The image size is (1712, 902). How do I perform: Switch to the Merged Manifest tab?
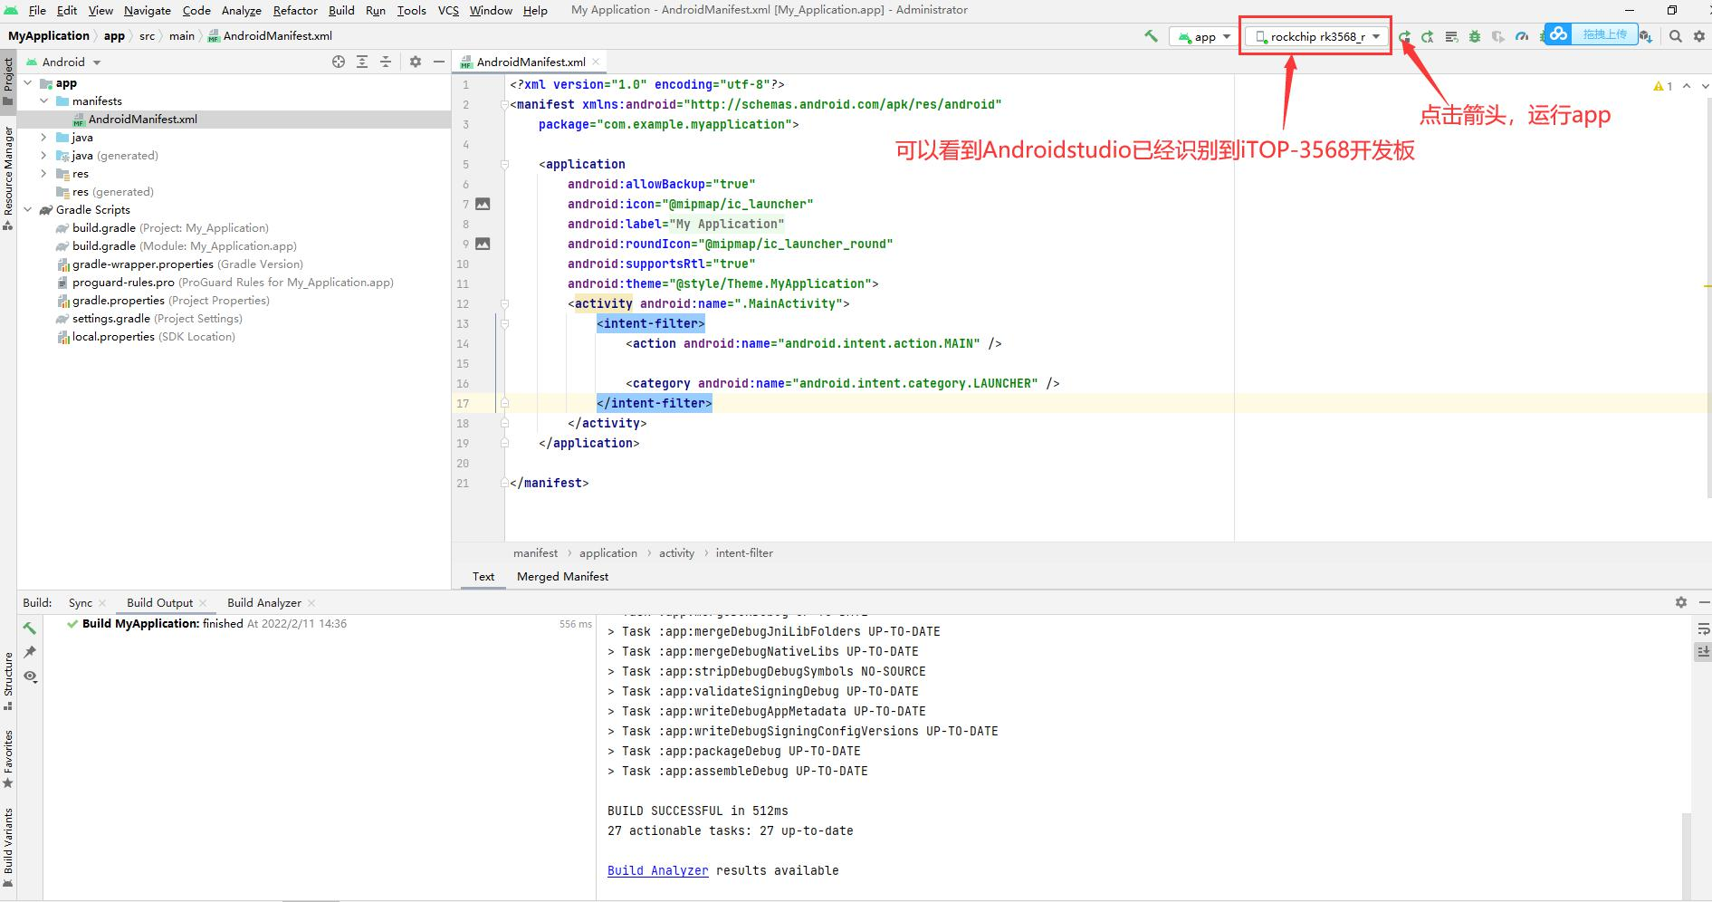click(x=562, y=576)
